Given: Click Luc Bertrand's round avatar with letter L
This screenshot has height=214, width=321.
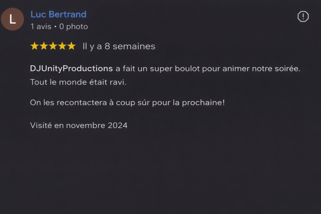Looking at the screenshot, I should (x=13, y=19).
